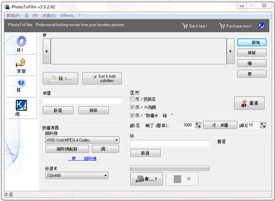Click the left button under music field
The height and width of the screenshot is (201, 275).
click(x=58, y=110)
